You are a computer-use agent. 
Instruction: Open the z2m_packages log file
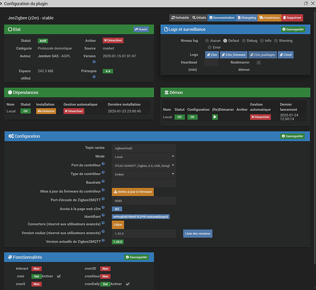pyautogui.click(x=263, y=55)
